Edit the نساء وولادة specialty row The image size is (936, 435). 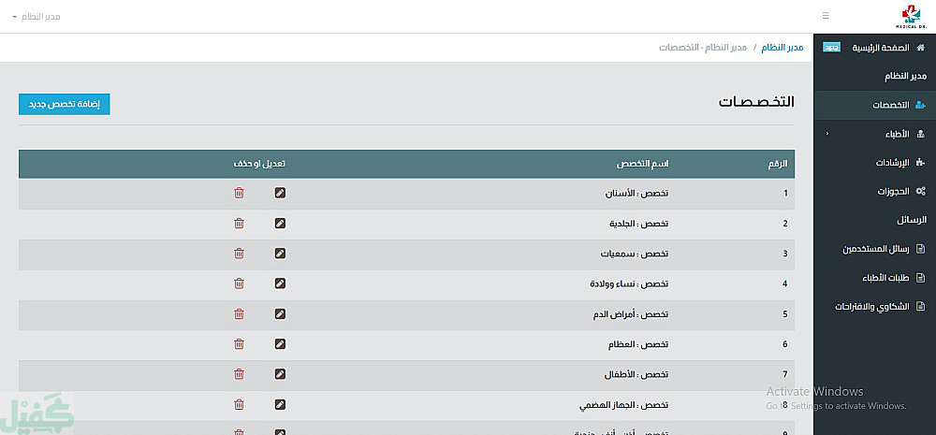coord(280,283)
